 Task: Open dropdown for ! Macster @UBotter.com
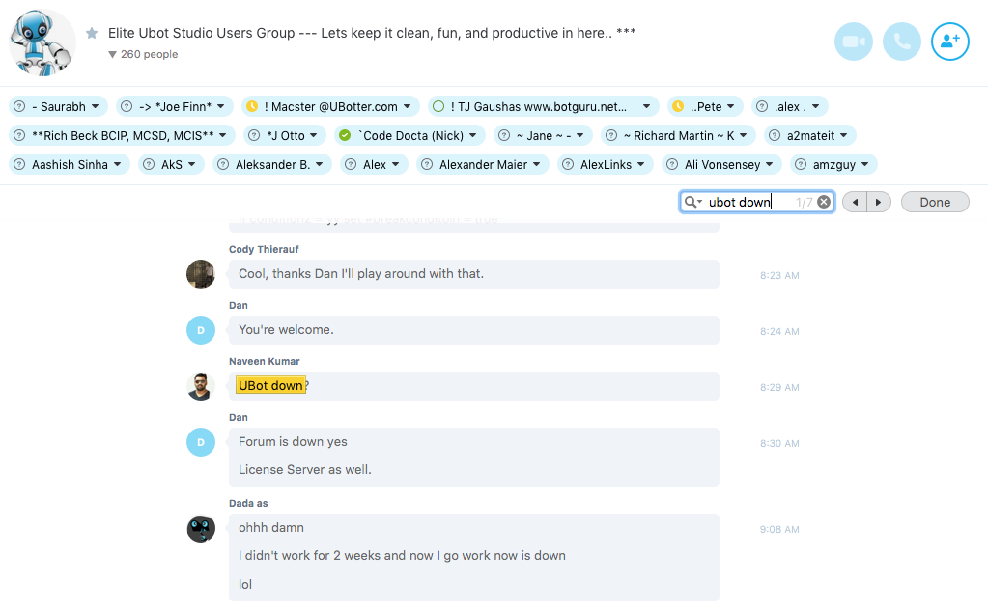(x=407, y=106)
